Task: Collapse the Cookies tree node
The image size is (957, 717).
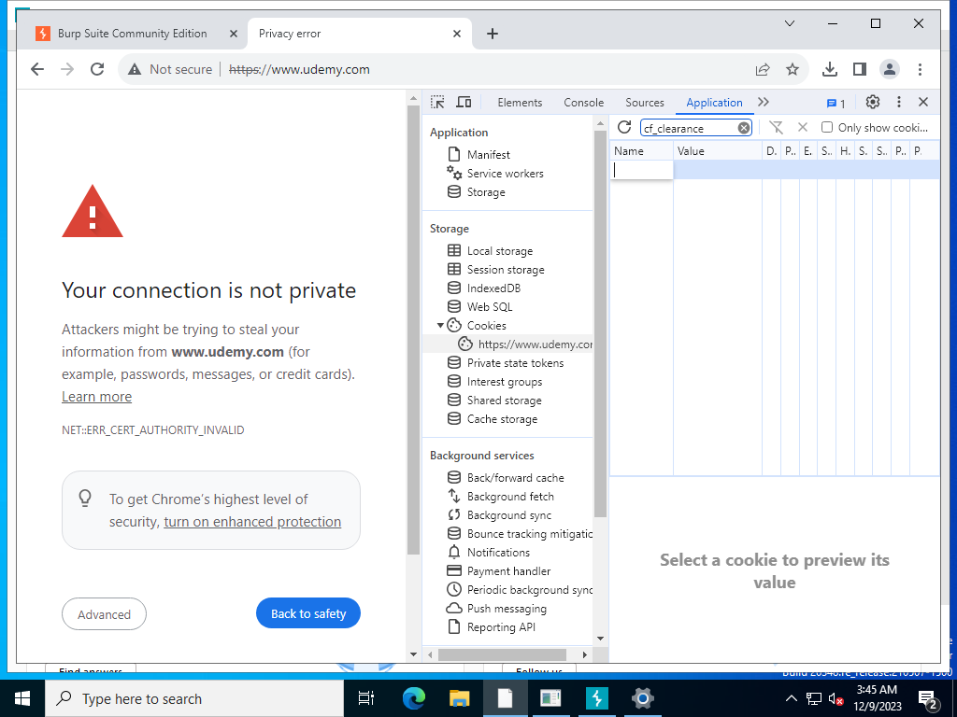Action: 440,326
